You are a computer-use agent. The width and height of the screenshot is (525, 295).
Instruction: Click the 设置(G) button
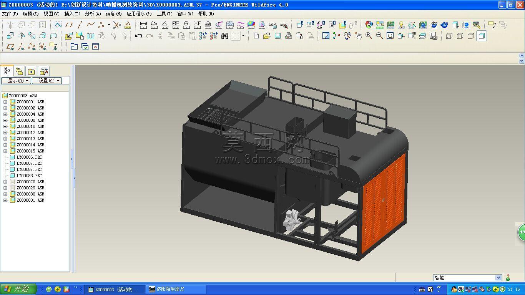[x=47, y=81]
